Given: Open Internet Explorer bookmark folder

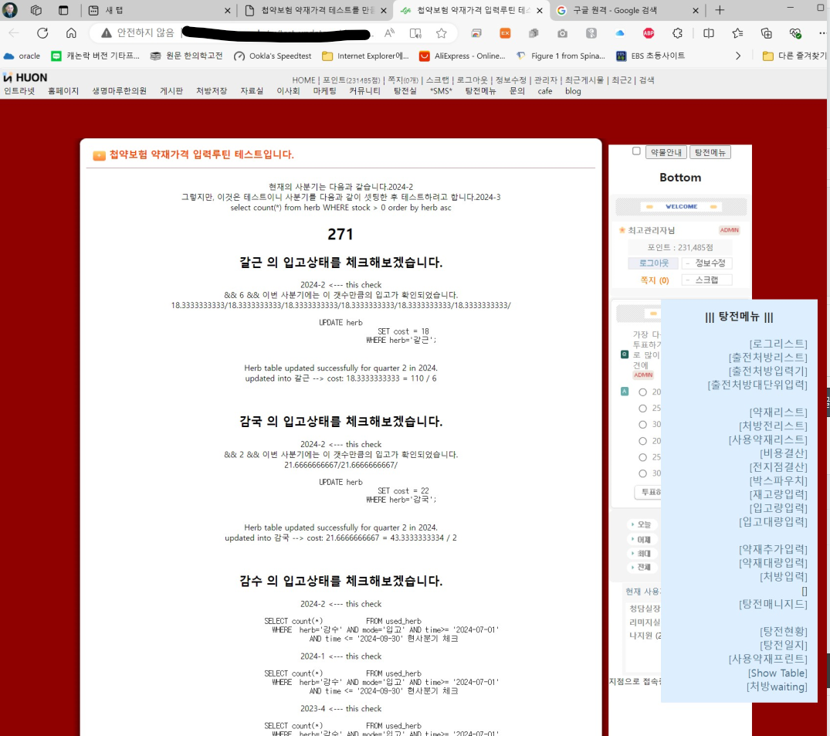Looking at the screenshot, I should tap(366, 56).
